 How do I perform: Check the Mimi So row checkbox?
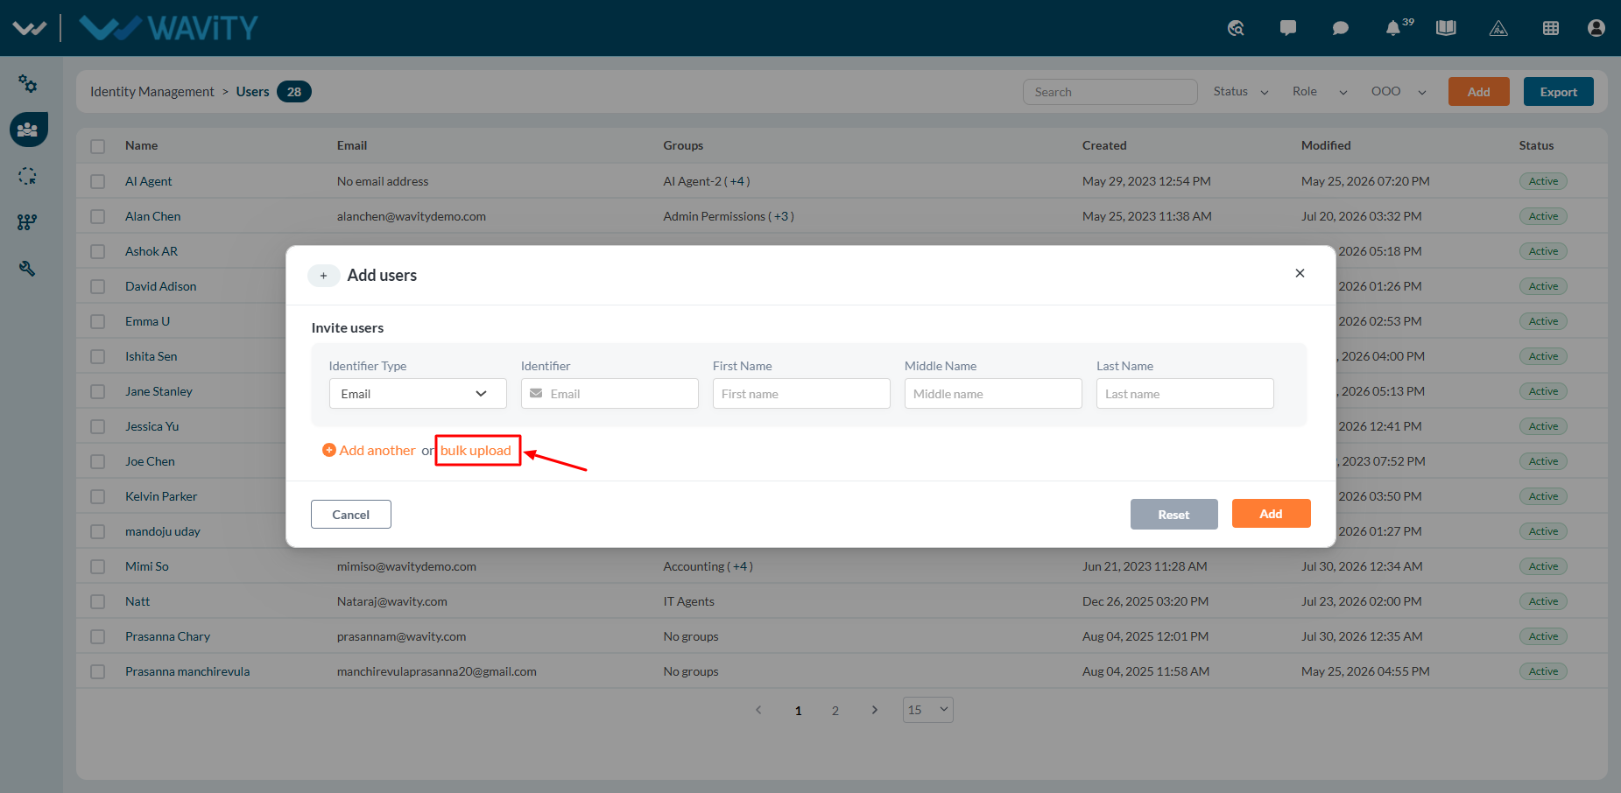pyautogui.click(x=98, y=566)
